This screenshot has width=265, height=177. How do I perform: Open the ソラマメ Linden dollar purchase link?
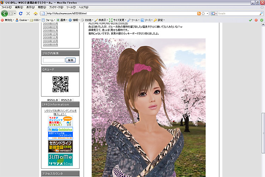(x=60, y=112)
